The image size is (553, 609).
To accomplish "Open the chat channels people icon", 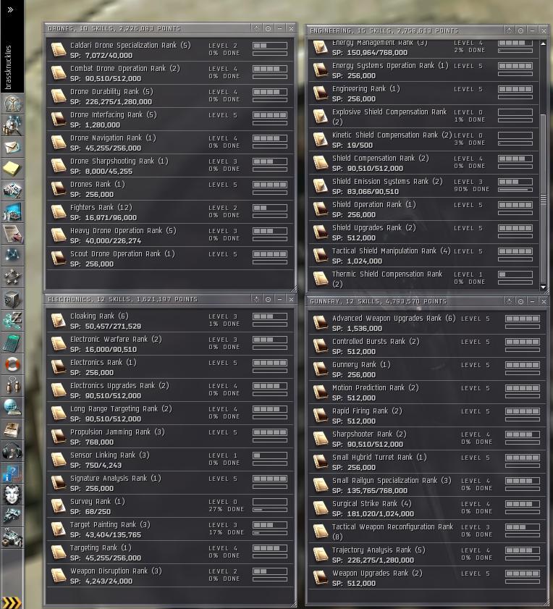I will point(12,387).
